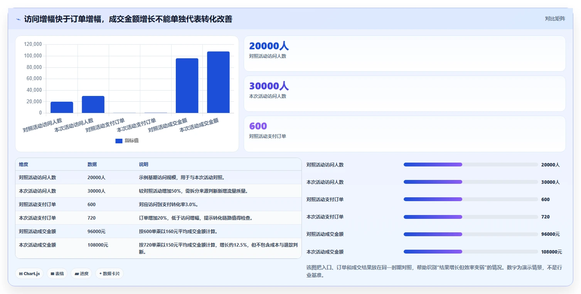Click the progress bar for 本次活动访问人数
Viewport: 581px width, 294px height.
(471, 182)
